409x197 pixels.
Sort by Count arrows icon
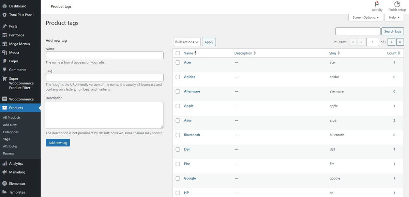click(x=399, y=53)
